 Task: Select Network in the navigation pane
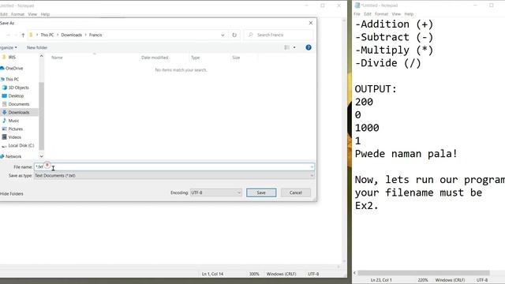click(13, 156)
